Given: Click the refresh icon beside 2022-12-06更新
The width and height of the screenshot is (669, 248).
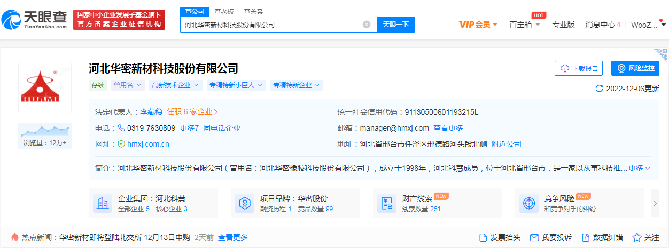Looking at the screenshot, I should pos(599,89).
